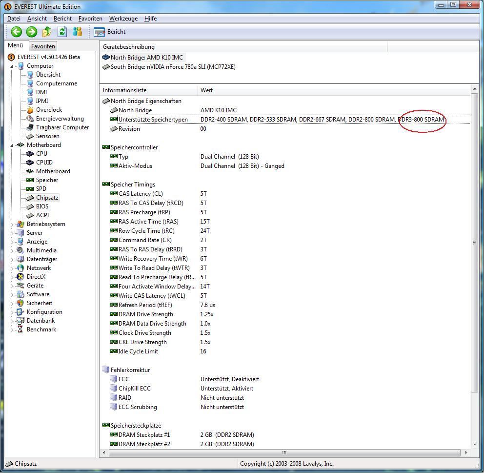Click the ACPI tree icon
485x473 pixels.
click(30, 215)
